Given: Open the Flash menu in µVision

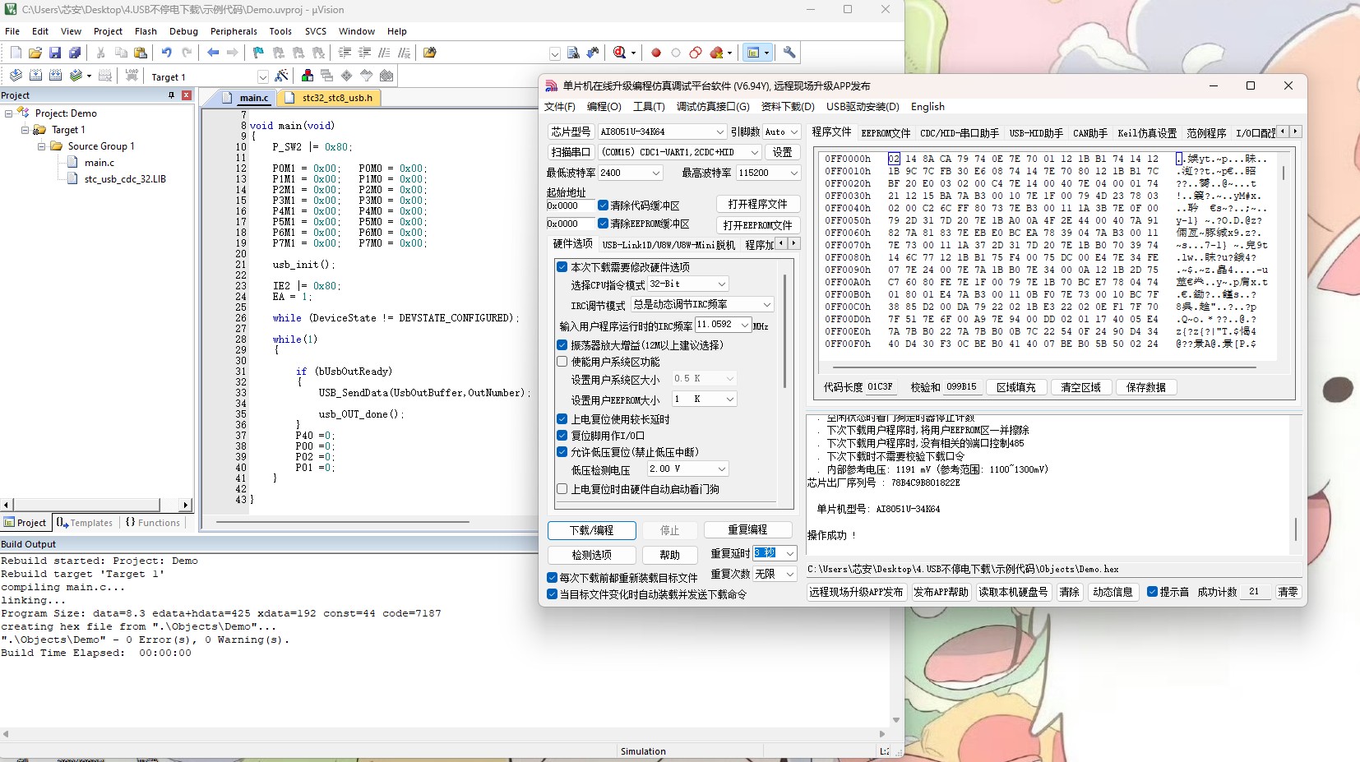Looking at the screenshot, I should pyautogui.click(x=146, y=31).
